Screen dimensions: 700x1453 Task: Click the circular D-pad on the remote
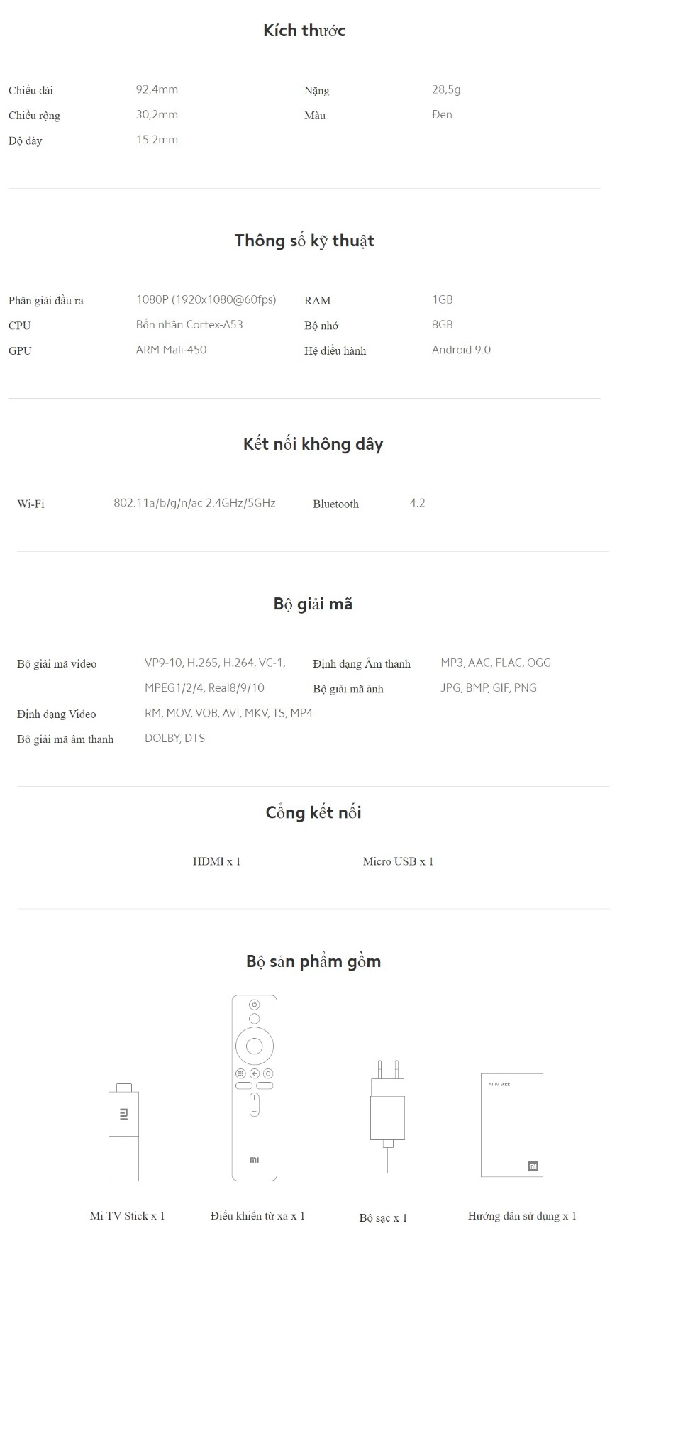click(254, 1045)
